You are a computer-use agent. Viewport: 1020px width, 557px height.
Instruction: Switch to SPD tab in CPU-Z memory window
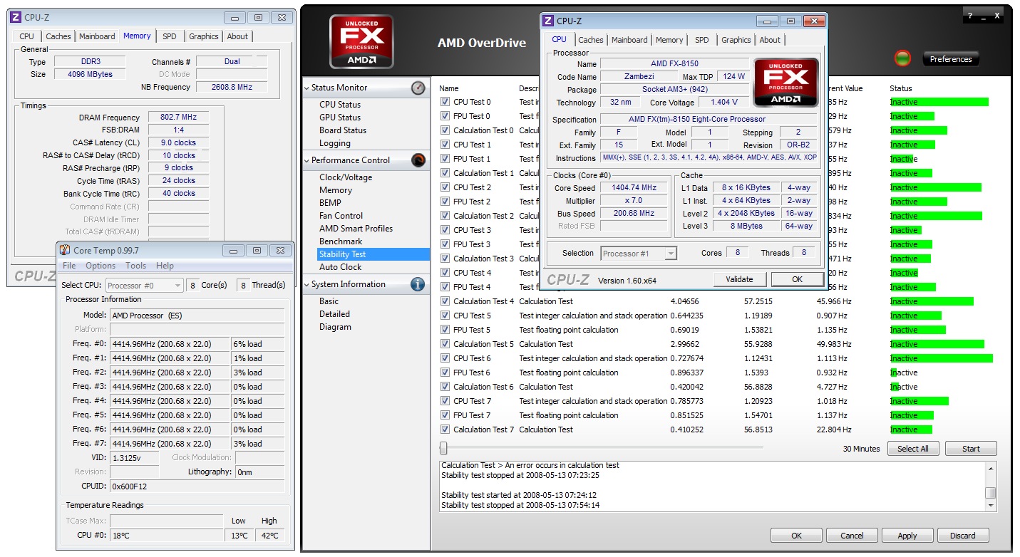169,36
